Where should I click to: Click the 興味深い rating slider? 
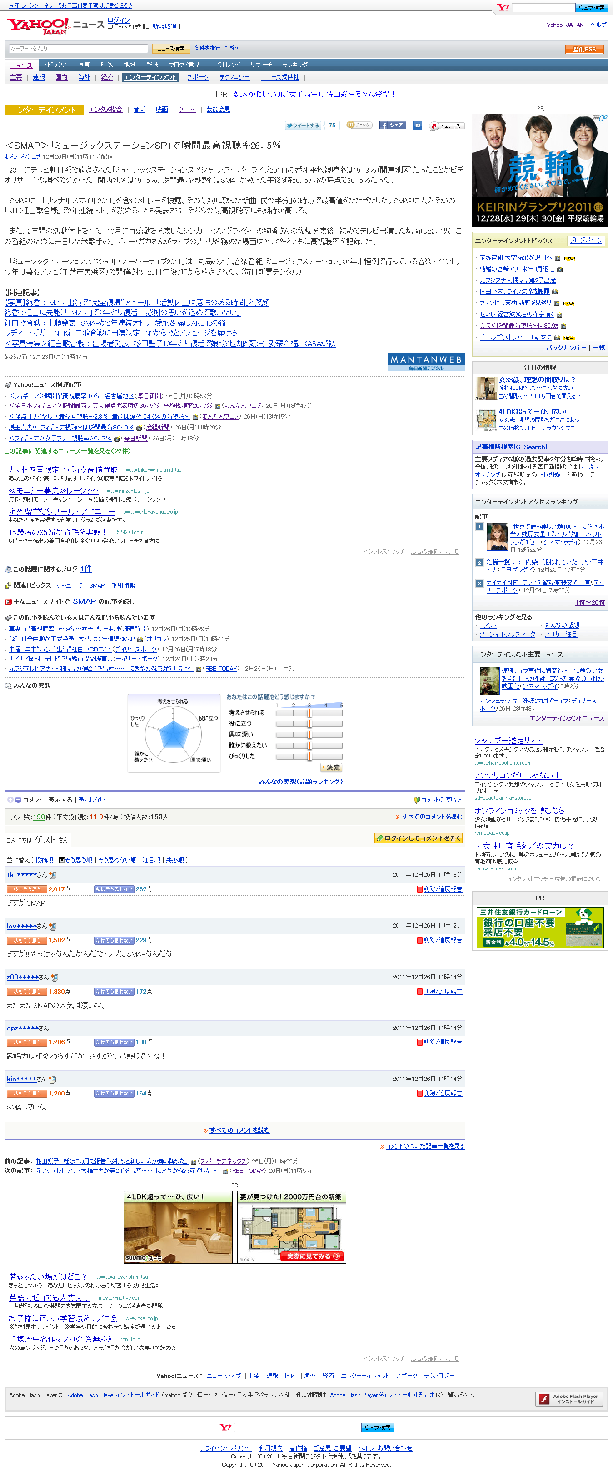point(309,734)
